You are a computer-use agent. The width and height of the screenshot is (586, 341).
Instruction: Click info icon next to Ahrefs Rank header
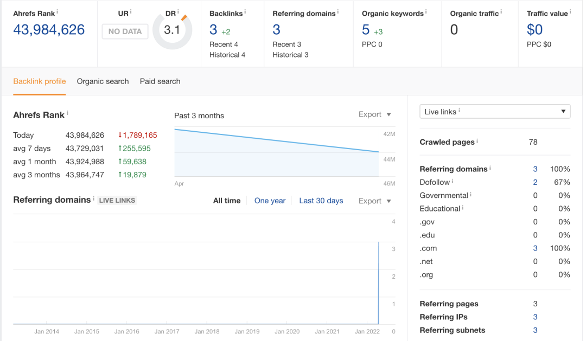coord(58,11)
